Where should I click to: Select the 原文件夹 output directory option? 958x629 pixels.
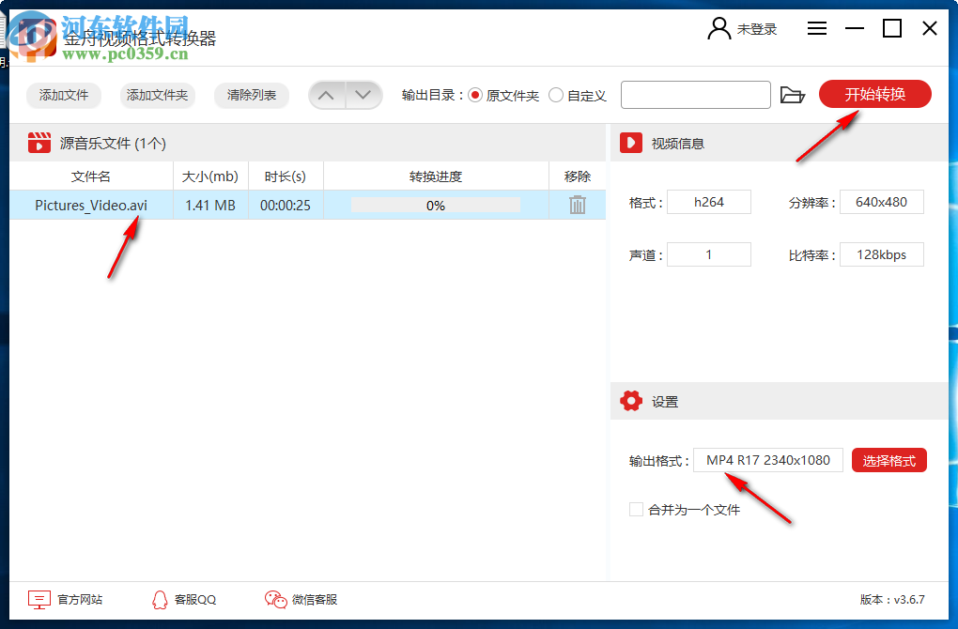[x=478, y=95]
